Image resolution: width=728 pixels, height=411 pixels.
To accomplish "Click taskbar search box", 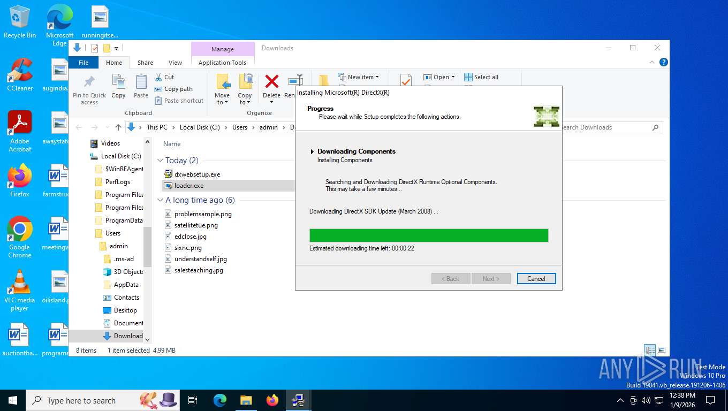I will click(x=103, y=400).
